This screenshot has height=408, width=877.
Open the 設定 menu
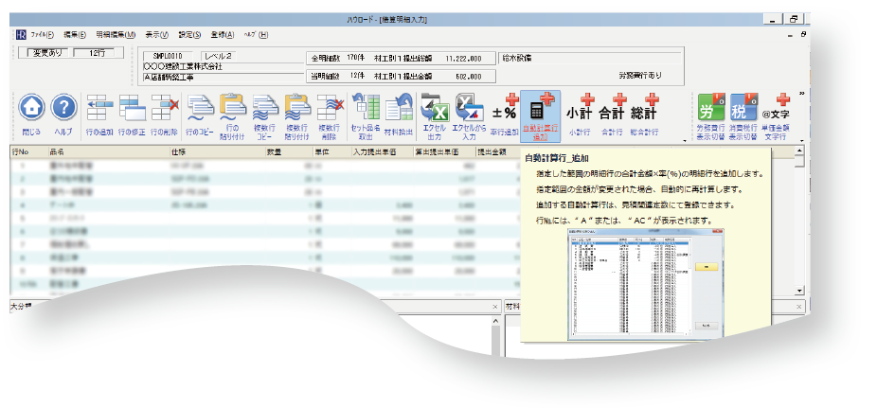coord(189,35)
